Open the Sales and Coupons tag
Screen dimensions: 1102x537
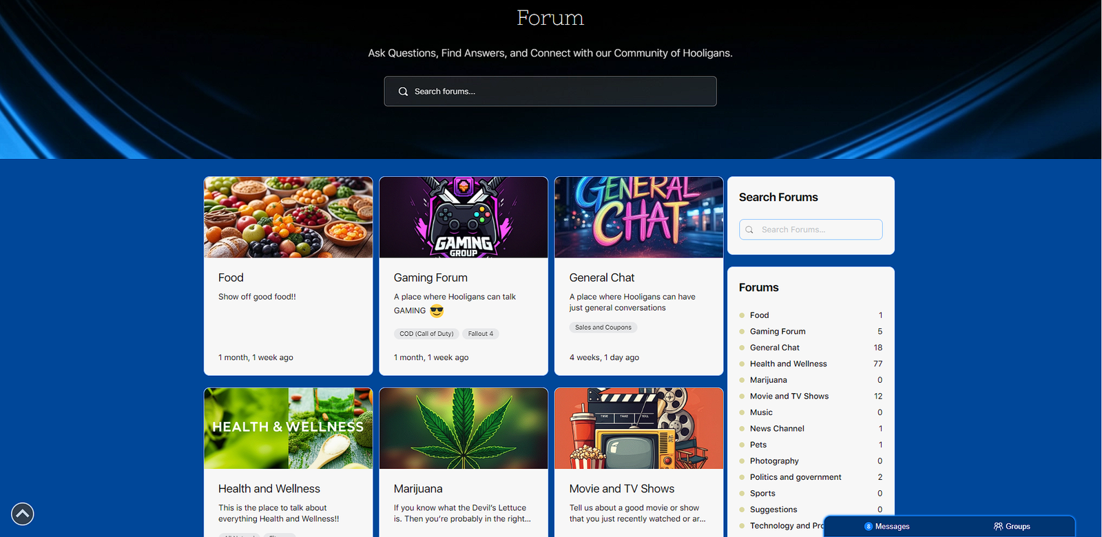tap(603, 328)
